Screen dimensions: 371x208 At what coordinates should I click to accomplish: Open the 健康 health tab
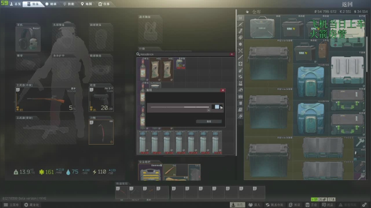pyautogui.click(x=51, y=4)
